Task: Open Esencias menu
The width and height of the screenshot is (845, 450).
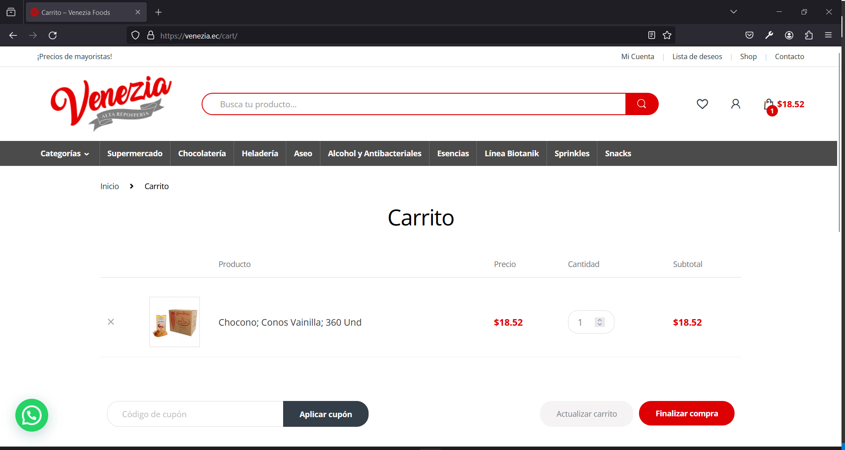Action: 453,154
